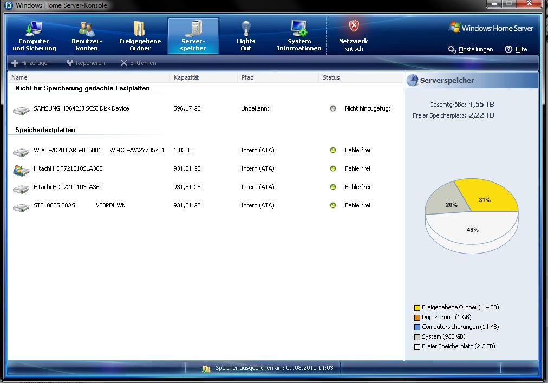548x383 pixels.
Task: Click 'Fehlerfrei' in the ST310005 row
Action: tap(357, 205)
